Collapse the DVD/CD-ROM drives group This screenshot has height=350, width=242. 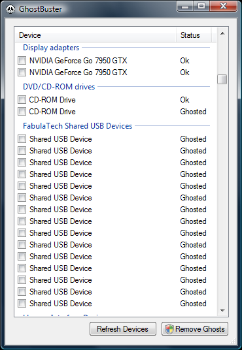click(x=59, y=87)
